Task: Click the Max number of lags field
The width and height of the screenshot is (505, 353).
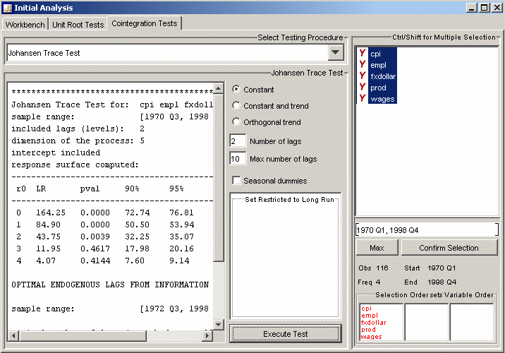Action: point(238,159)
